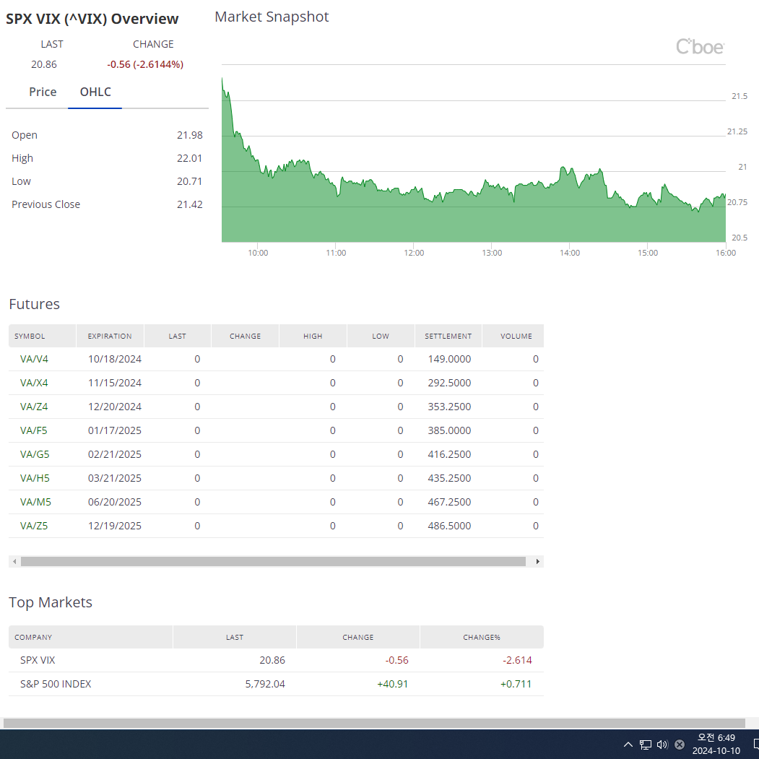Open the VA/H5 futures symbol
The height and width of the screenshot is (759, 759).
pyautogui.click(x=35, y=478)
